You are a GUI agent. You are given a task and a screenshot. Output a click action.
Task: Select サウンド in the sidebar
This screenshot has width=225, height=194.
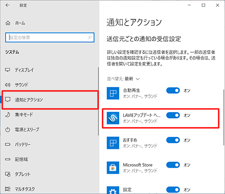pyautogui.click(x=49, y=85)
